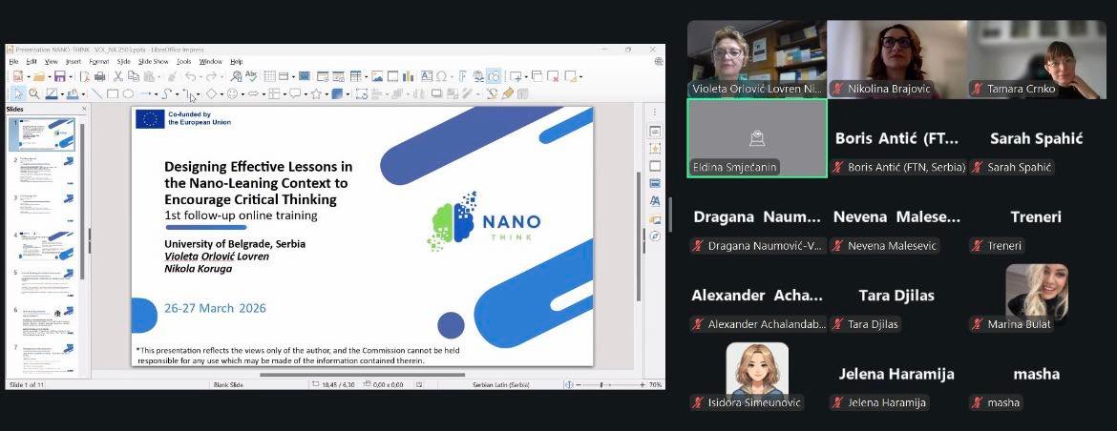Expand the Stars and Banners dropdown

[x=327, y=93]
